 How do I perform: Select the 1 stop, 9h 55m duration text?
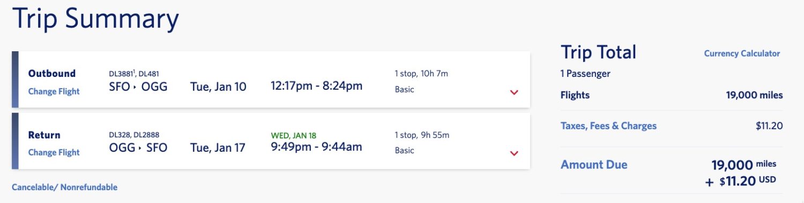pos(422,135)
